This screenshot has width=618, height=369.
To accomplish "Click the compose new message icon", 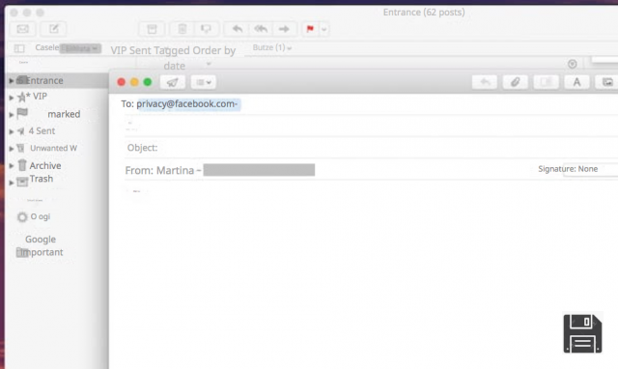I will (x=54, y=29).
